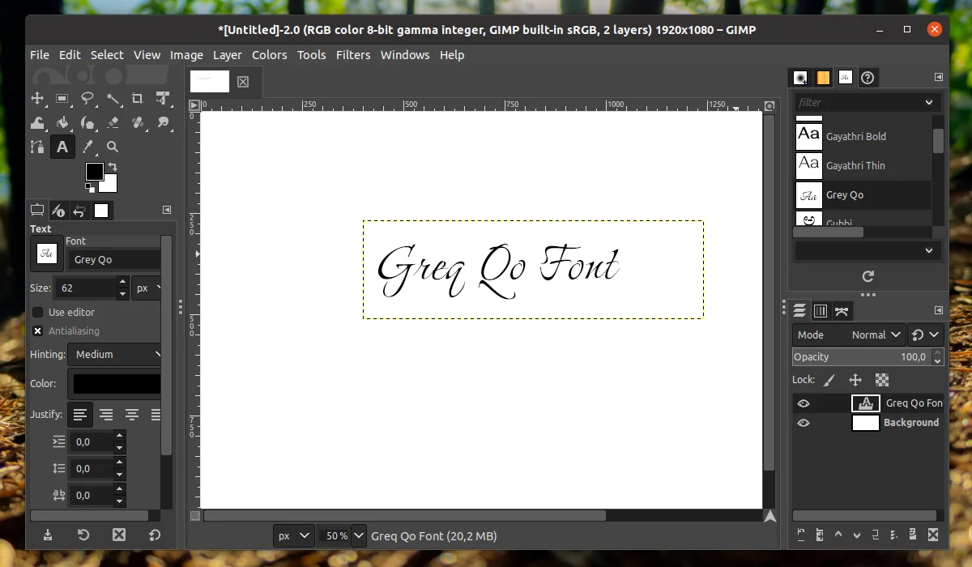The image size is (972, 567).
Task: Toggle Lock position and size
Action: 855,379
